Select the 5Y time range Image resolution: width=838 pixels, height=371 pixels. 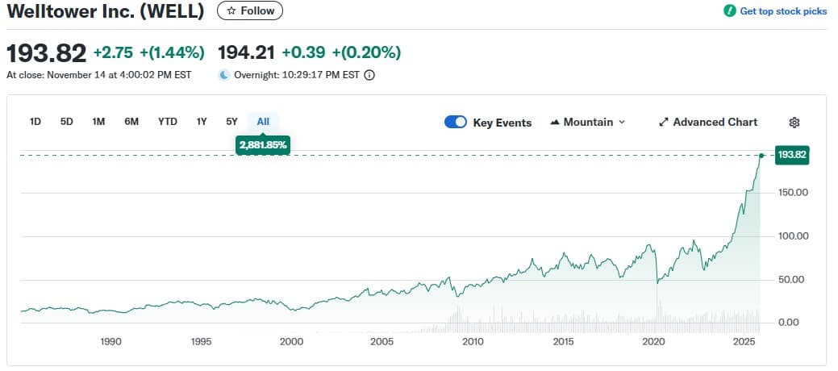[x=231, y=122]
